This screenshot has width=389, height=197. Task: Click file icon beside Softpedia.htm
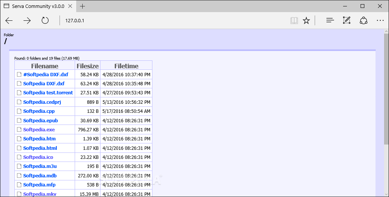click(x=19, y=139)
